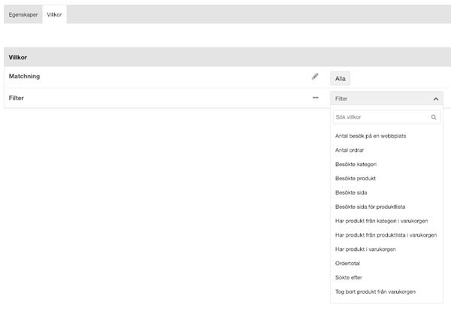Select the Besökte sida option
Screen dimensions: 451x311
[351, 192]
